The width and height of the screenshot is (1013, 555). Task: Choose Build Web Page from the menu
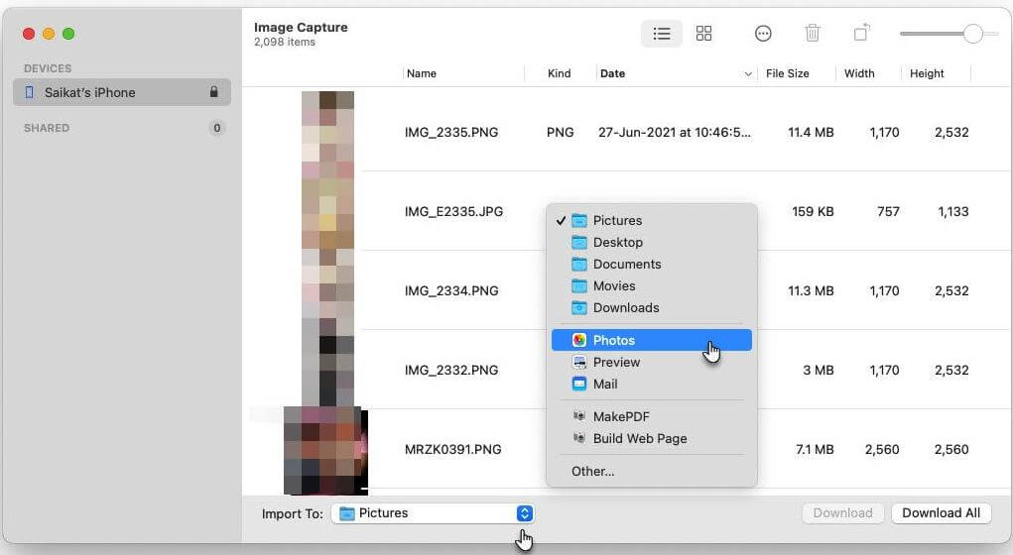[651, 438]
